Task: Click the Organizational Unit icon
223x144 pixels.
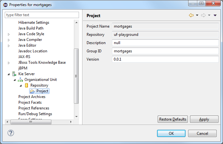Action: [x=20, y=80]
